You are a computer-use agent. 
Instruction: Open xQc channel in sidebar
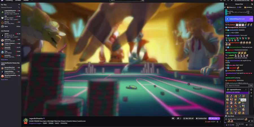pyautogui.click(x=10, y=18)
